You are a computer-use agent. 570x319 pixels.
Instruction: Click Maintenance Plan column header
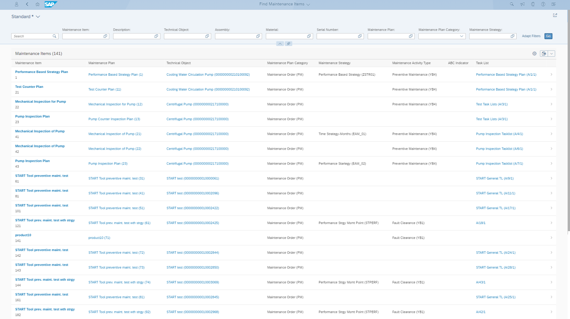pos(101,63)
